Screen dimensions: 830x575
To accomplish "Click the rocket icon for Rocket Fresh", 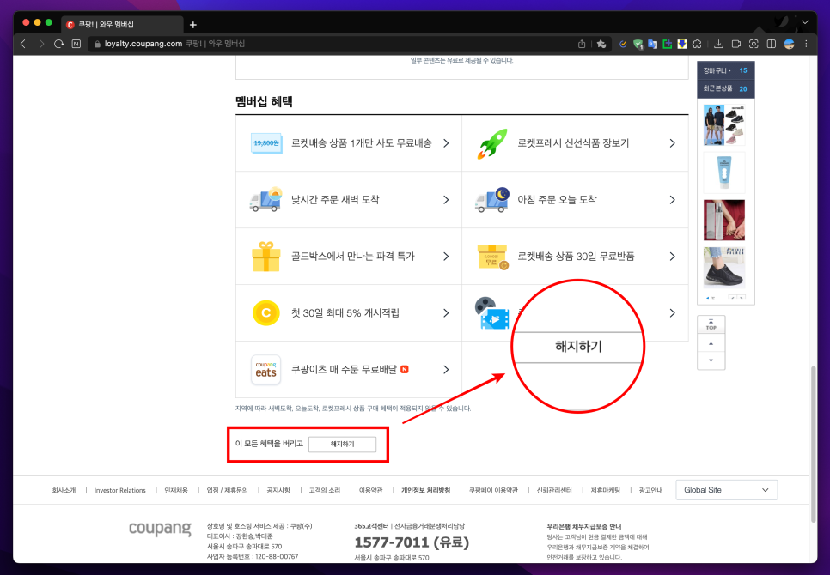I will pos(492,143).
